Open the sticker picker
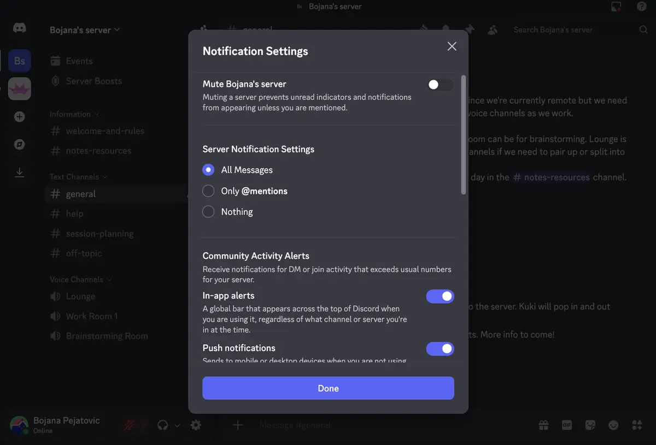The width and height of the screenshot is (656, 445). [x=590, y=425]
